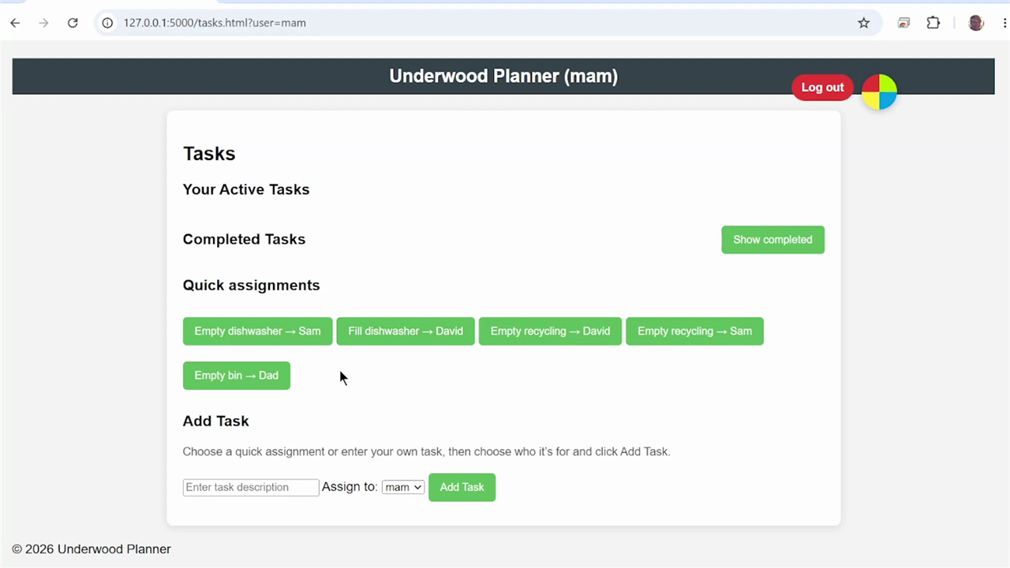Assign Fill dishwasher to David

pyautogui.click(x=406, y=331)
